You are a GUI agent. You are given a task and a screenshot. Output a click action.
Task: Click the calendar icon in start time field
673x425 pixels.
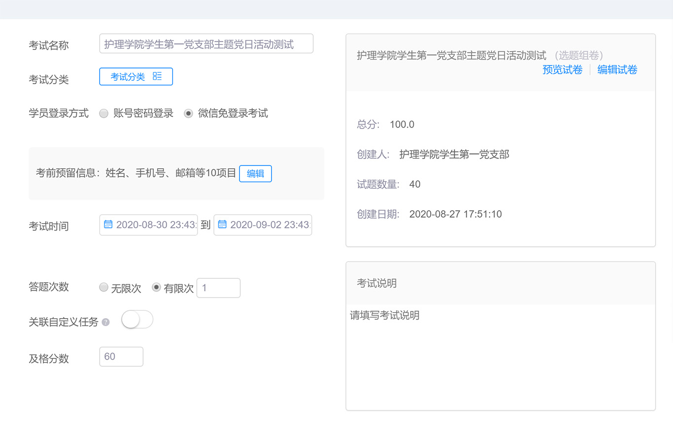click(108, 225)
